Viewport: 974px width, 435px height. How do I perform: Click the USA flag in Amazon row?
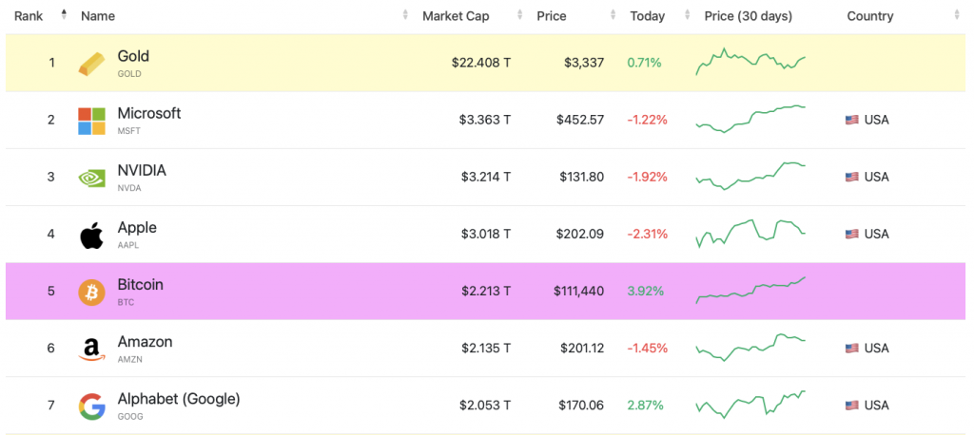[x=851, y=349]
